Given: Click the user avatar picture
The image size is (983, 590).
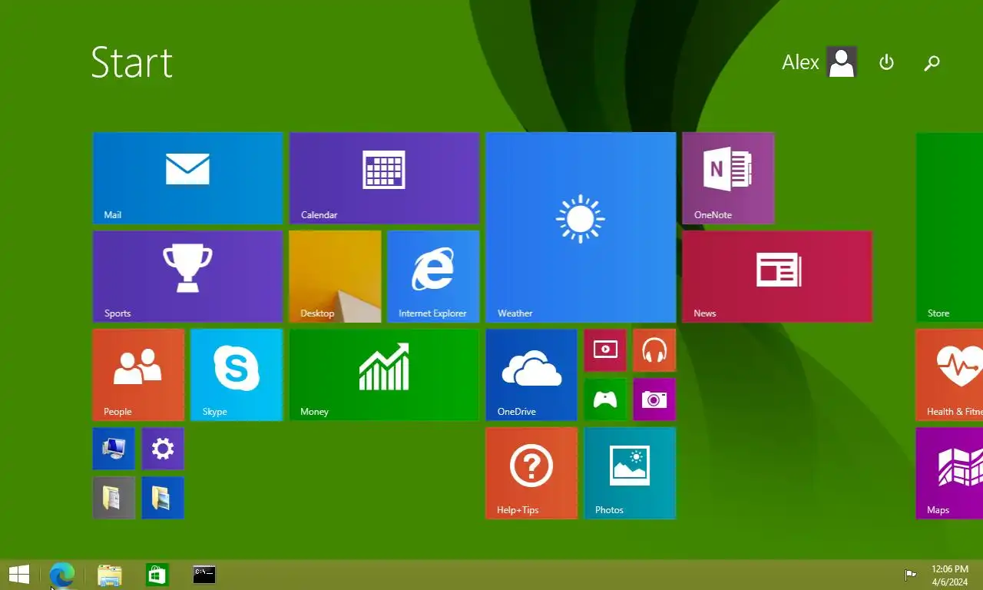Looking at the screenshot, I should pos(842,62).
